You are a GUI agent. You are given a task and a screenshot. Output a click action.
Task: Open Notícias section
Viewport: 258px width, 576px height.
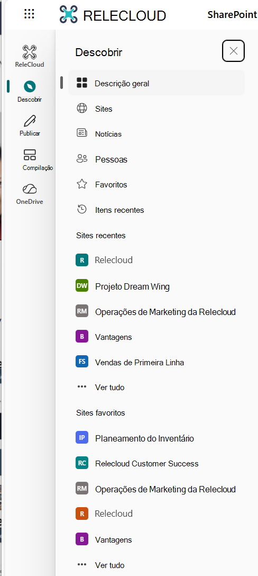click(156, 134)
